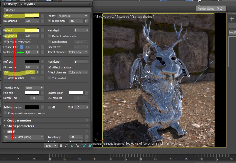Screen dimensions: 236x163
Task: Click the Self-illumination map slot button
Action: (42, 107)
